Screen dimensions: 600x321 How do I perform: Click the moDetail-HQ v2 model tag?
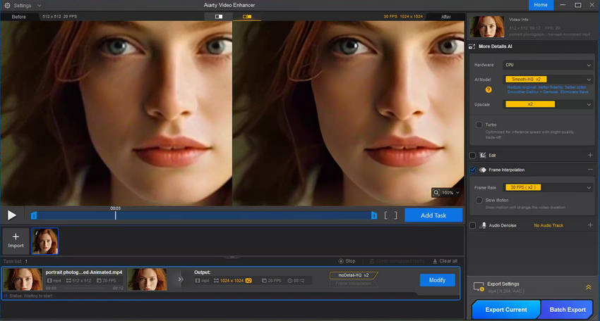click(354, 275)
